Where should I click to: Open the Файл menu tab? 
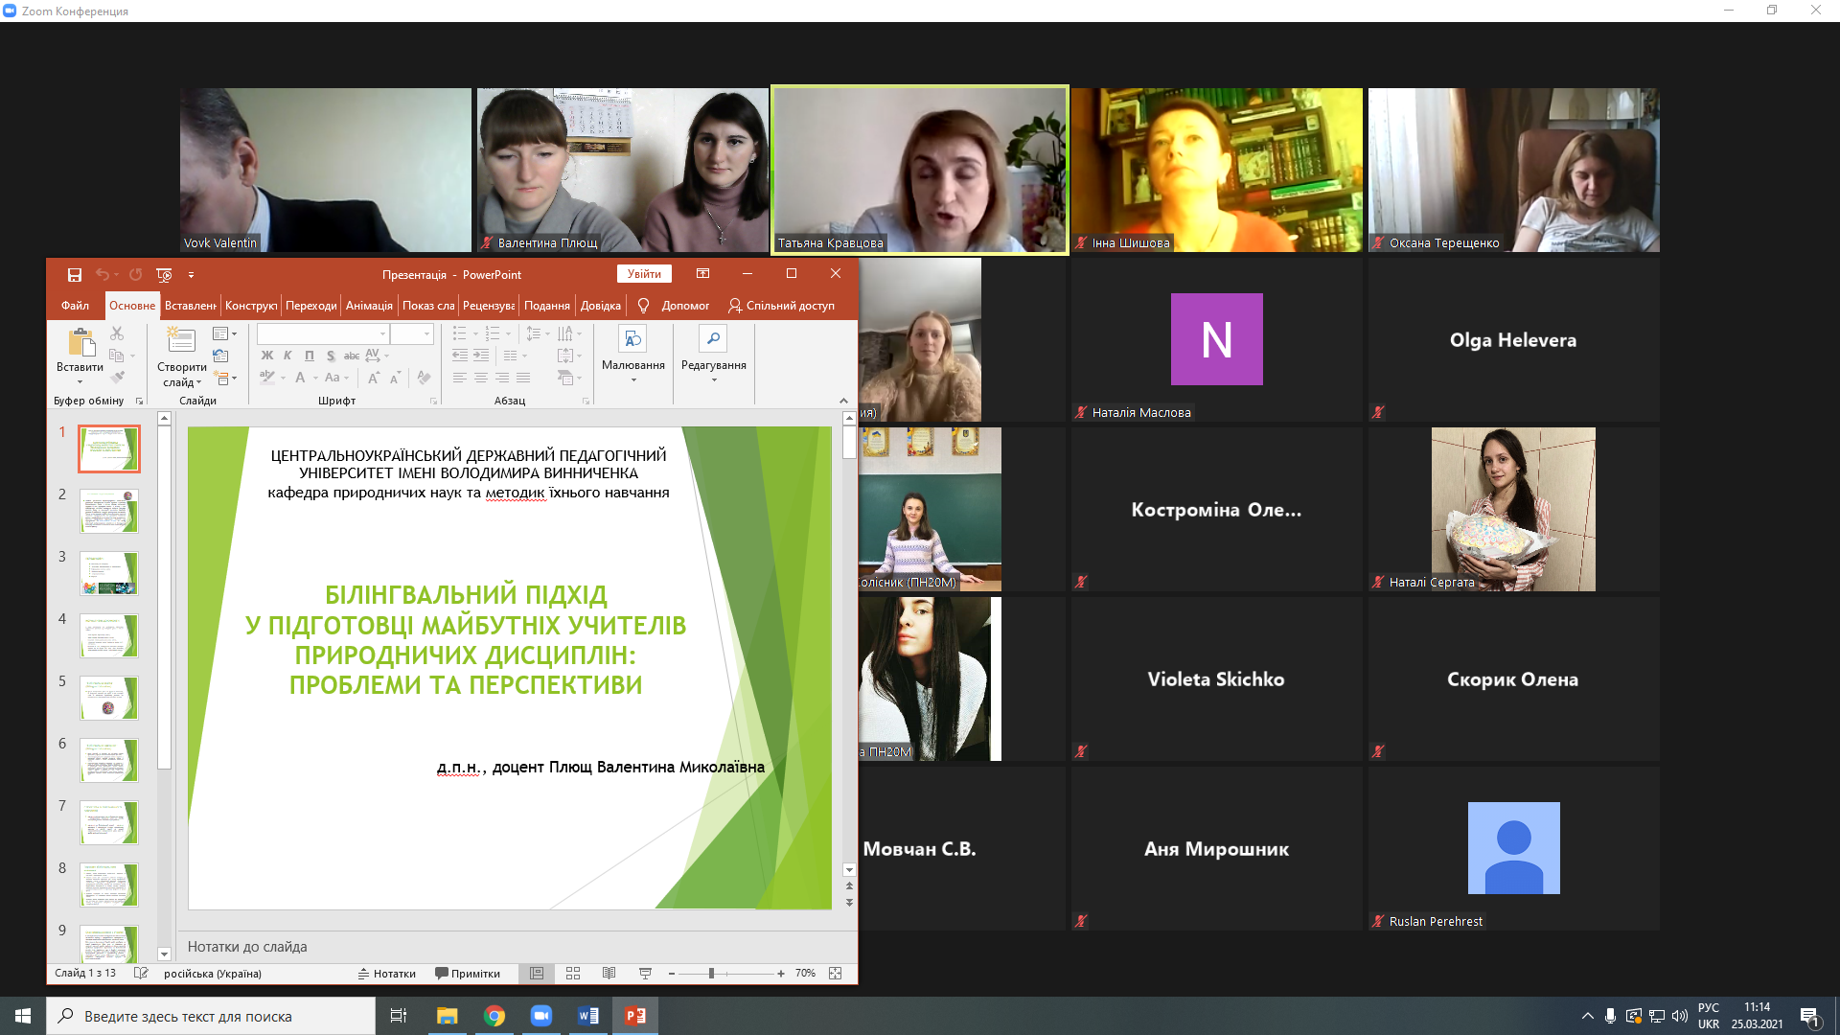tap(75, 306)
